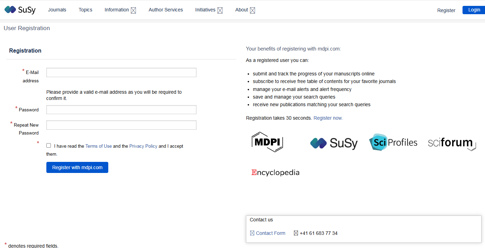Viewport: 485px width, 248px height.
Task: Click the large SuSy logo in benefits section
Action: [x=334, y=143]
